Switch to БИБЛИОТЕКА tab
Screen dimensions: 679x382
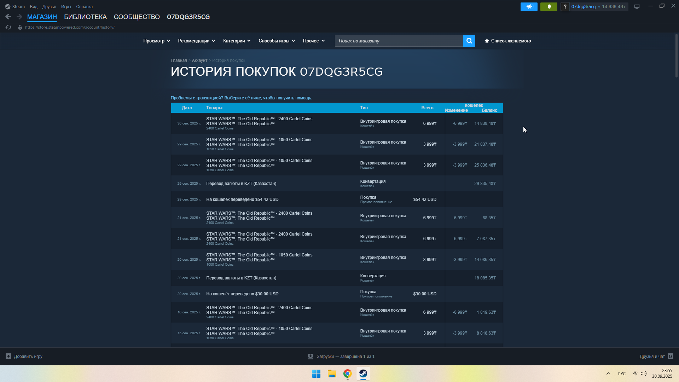[x=85, y=17]
